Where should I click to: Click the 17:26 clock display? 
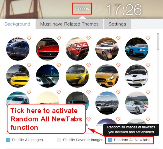(x=124, y=10)
